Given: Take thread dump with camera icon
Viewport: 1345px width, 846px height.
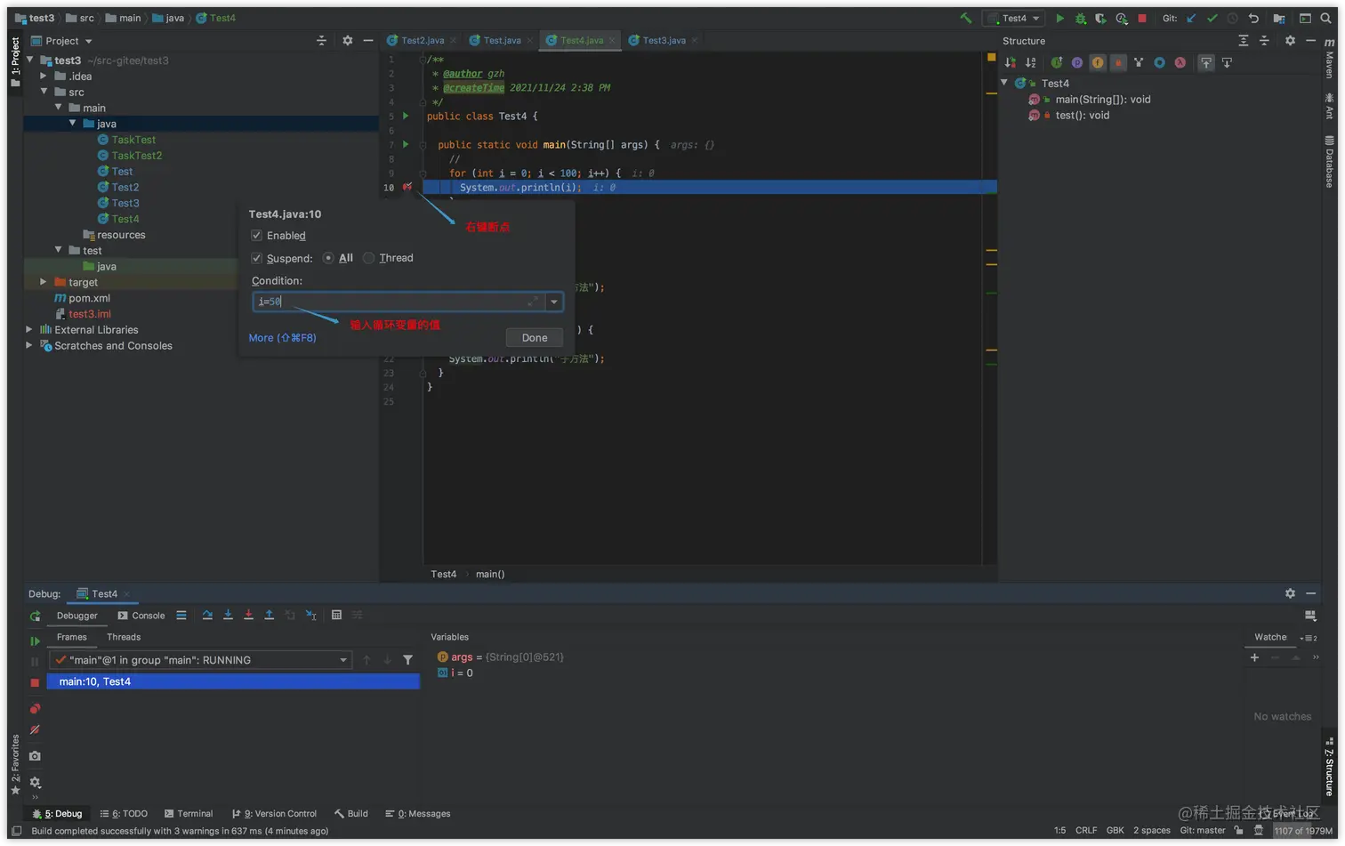Looking at the screenshot, I should [35, 756].
